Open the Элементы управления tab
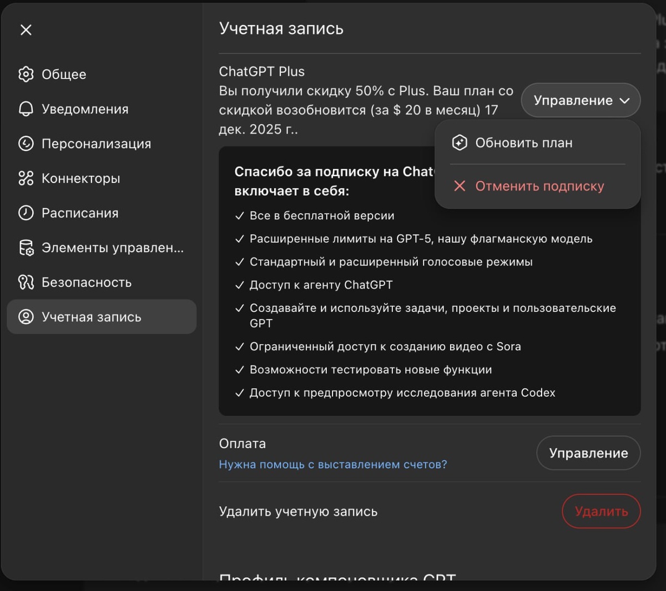This screenshot has width=666, height=591. [x=102, y=248]
